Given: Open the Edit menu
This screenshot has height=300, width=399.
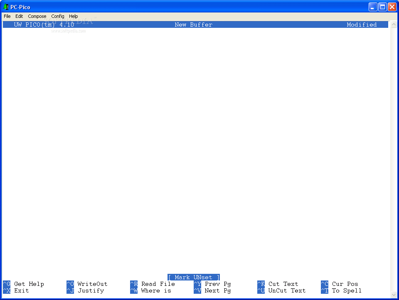Looking at the screenshot, I should (19, 16).
